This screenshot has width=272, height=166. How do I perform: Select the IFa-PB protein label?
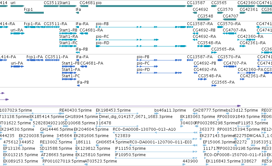[x=83, y=82]
